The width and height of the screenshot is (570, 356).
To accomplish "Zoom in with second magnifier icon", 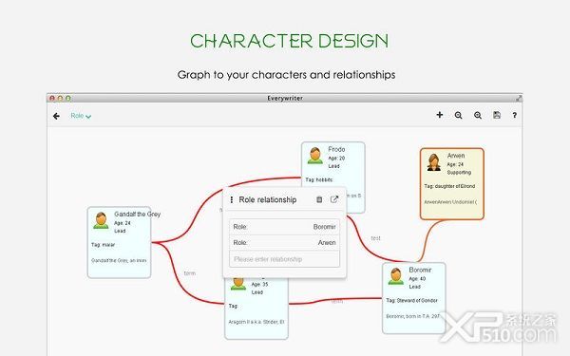I will click(x=478, y=115).
